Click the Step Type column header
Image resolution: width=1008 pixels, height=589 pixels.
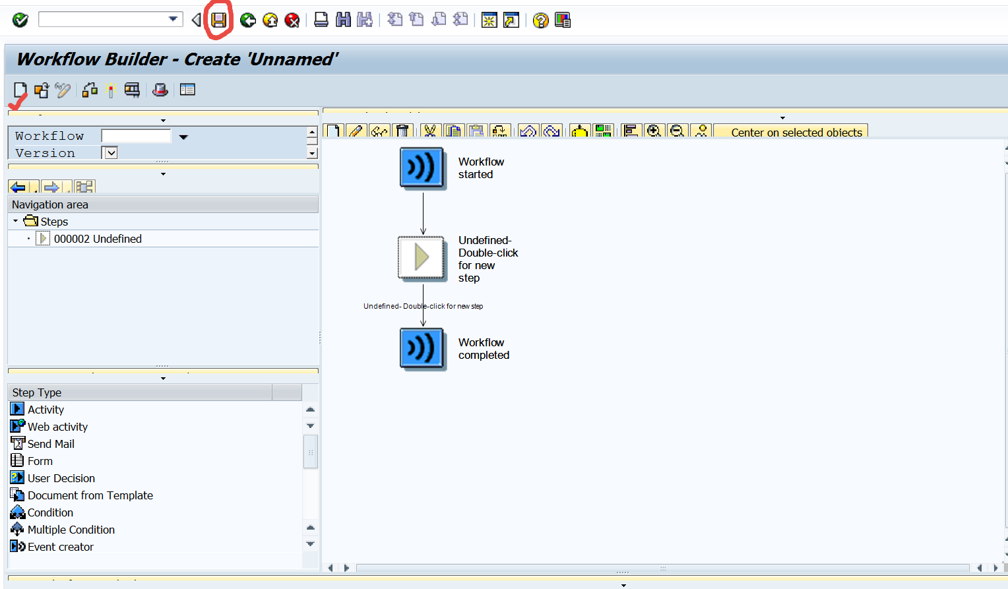pyautogui.click(x=141, y=392)
